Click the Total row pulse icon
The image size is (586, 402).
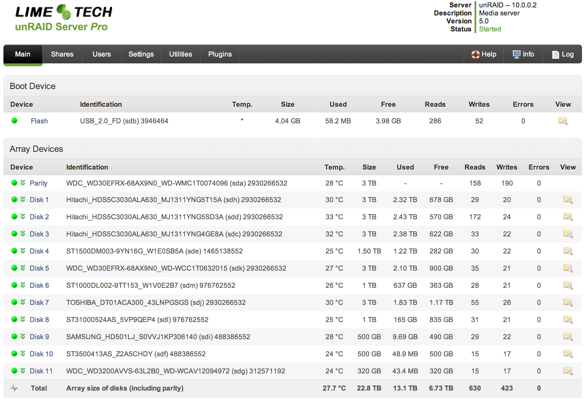click(14, 388)
